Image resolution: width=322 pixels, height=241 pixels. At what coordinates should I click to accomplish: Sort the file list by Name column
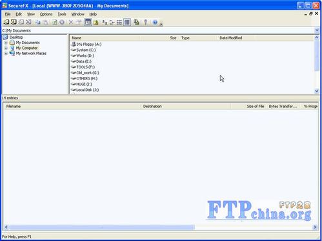[105, 38]
